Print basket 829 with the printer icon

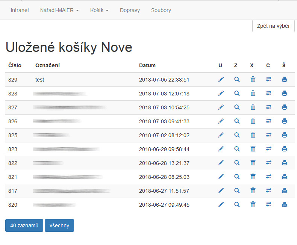coord(285,80)
